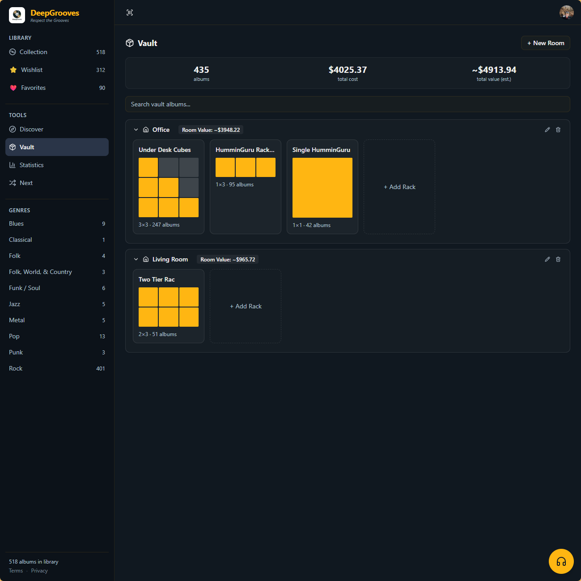Select bottom-right cube in Two Tier Rac
Screen dimensions: 581x581
coord(189,317)
